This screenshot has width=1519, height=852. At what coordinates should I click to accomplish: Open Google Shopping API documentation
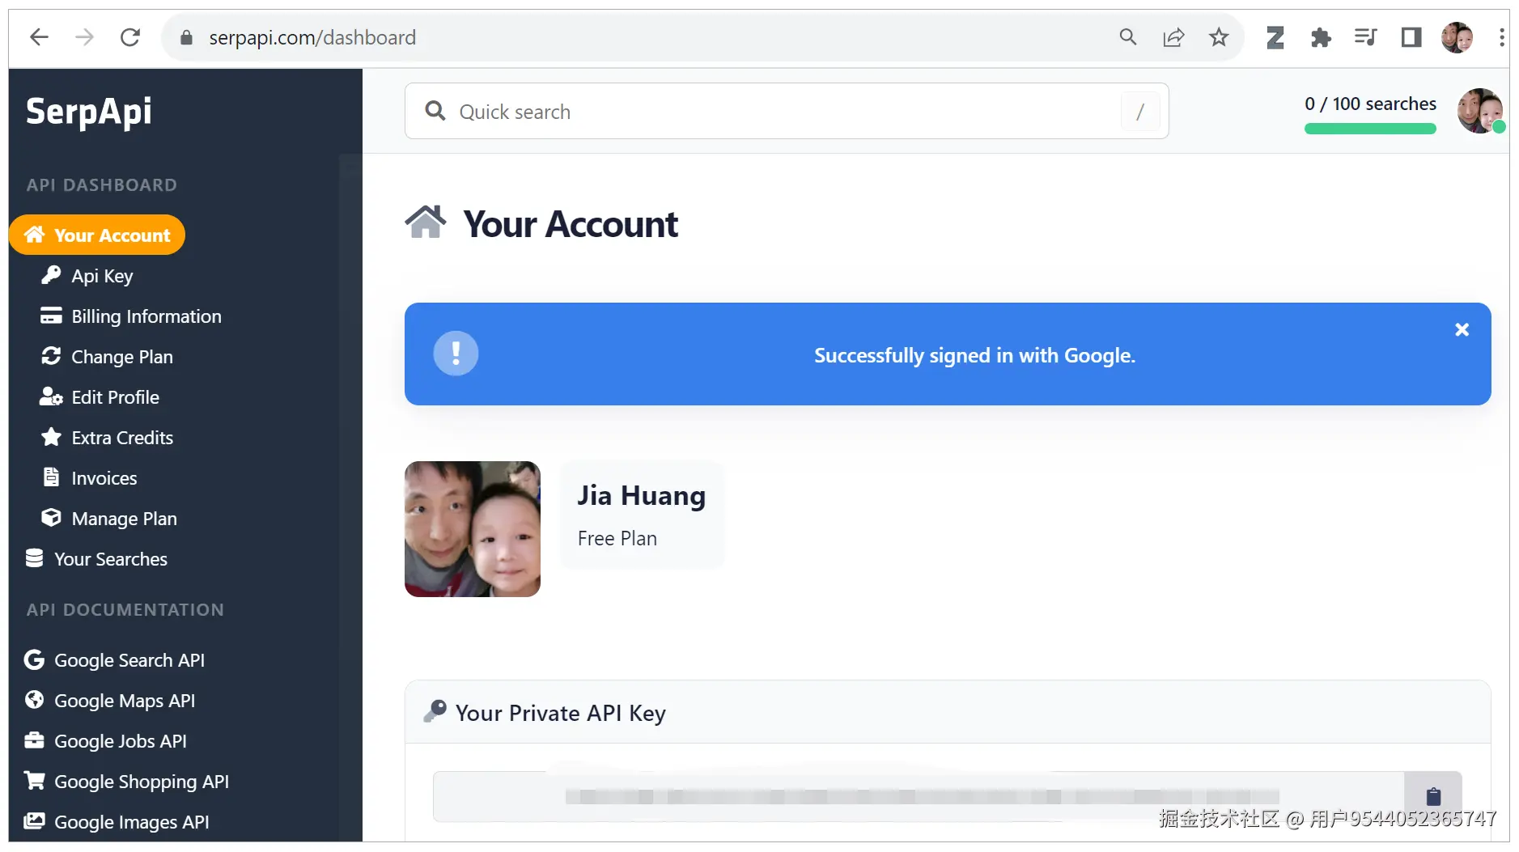pos(141,782)
